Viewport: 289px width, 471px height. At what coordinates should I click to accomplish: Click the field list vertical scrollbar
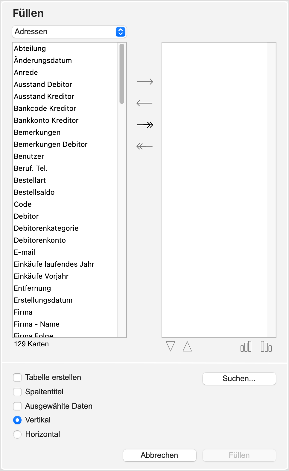[x=122, y=74]
